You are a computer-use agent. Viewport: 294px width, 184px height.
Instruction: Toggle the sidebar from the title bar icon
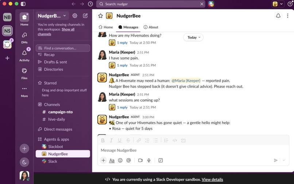tap(23, 4)
